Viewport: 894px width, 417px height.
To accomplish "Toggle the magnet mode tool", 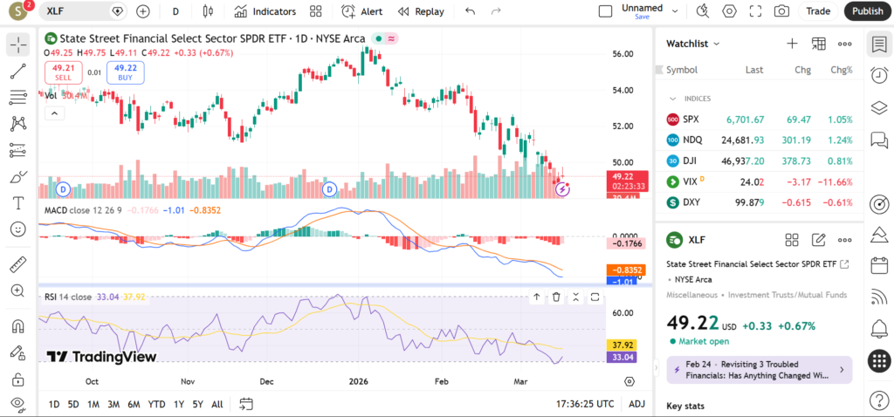I will (x=18, y=327).
